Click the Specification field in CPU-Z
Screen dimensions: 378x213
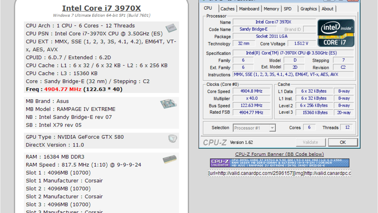(293, 53)
